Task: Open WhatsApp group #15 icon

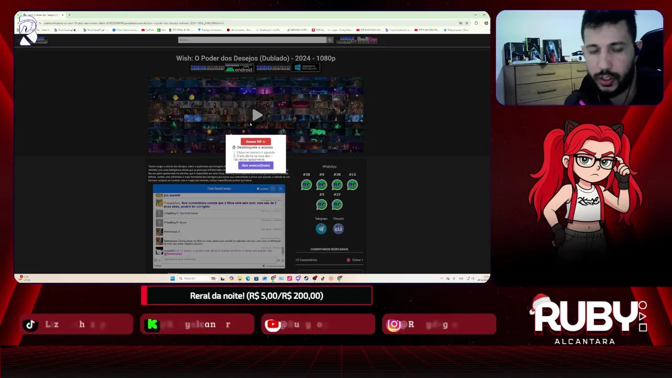Action: [352, 185]
